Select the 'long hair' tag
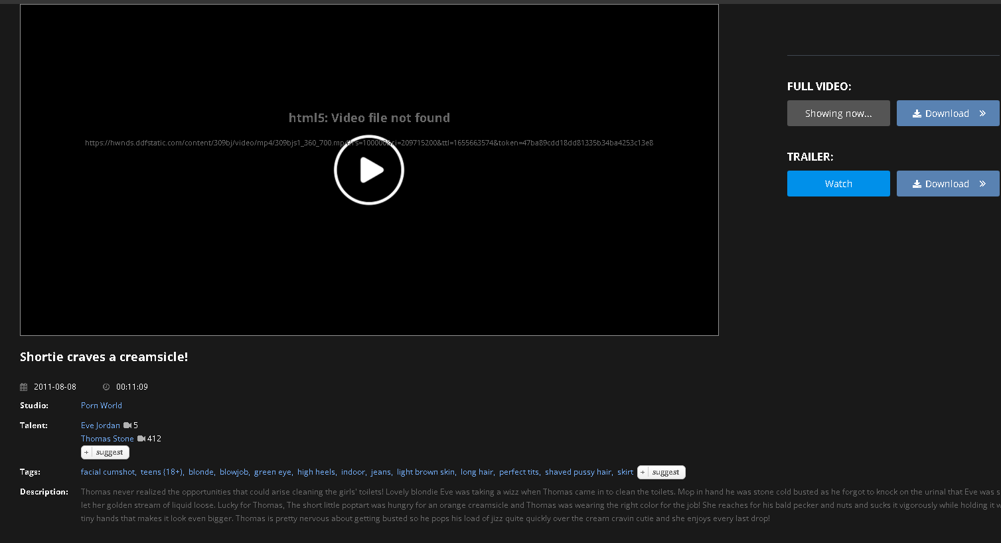 477,472
